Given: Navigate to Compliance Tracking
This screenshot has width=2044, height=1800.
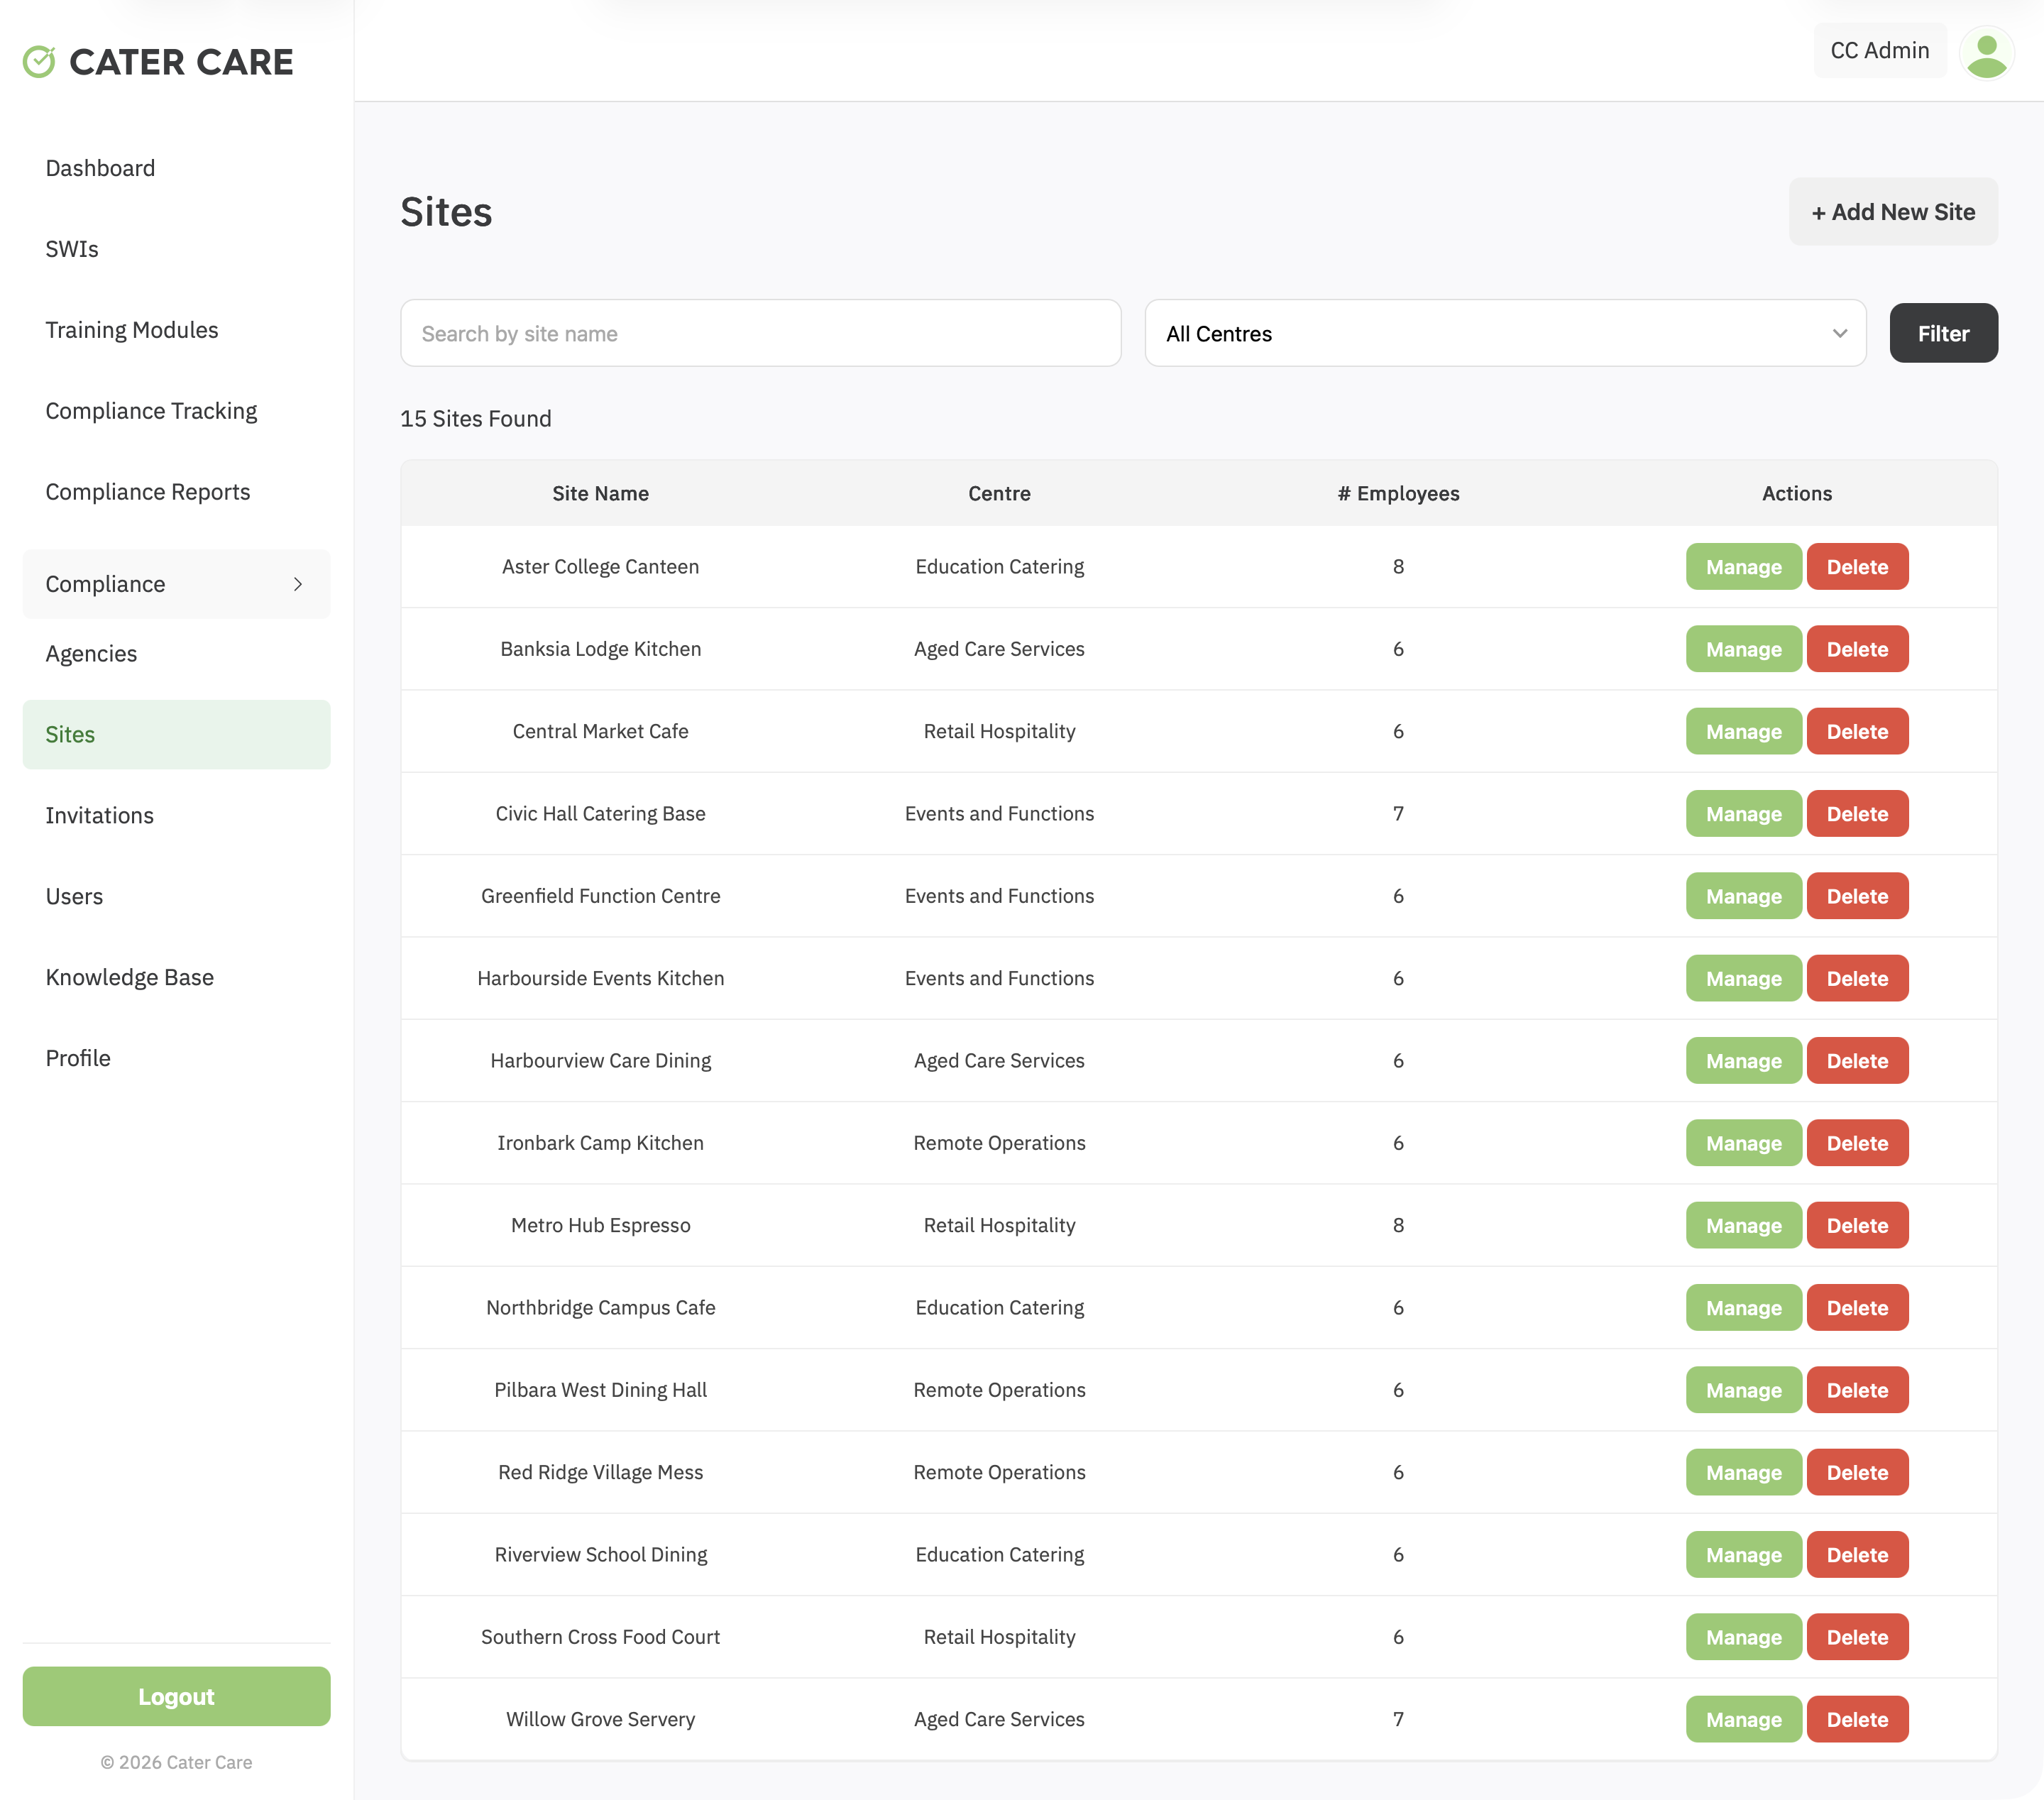Looking at the screenshot, I should (151, 411).
